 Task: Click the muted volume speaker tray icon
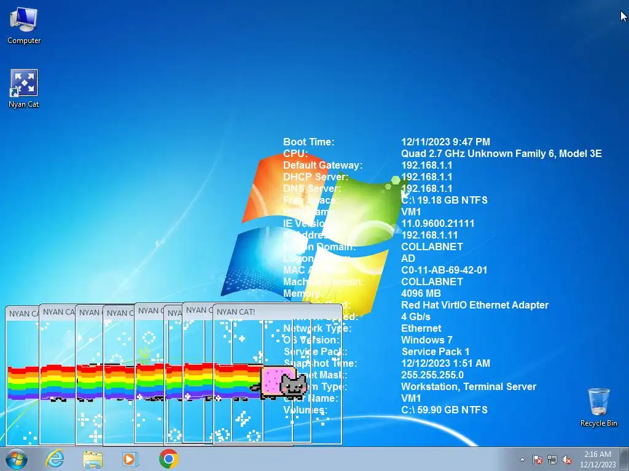point(567,459)
